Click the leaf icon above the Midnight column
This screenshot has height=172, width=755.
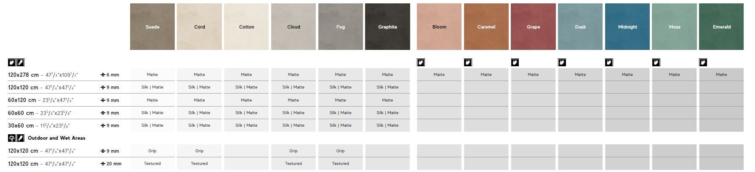pyautogui.click(x=609, y=63)
